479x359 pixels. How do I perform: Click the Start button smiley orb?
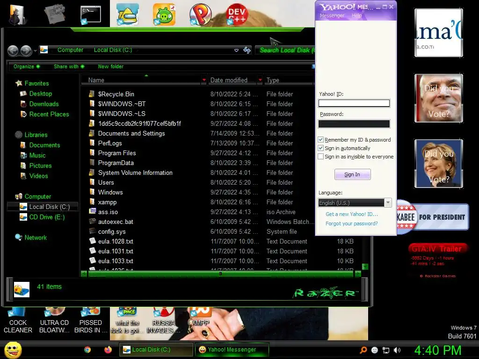point(13,350)
